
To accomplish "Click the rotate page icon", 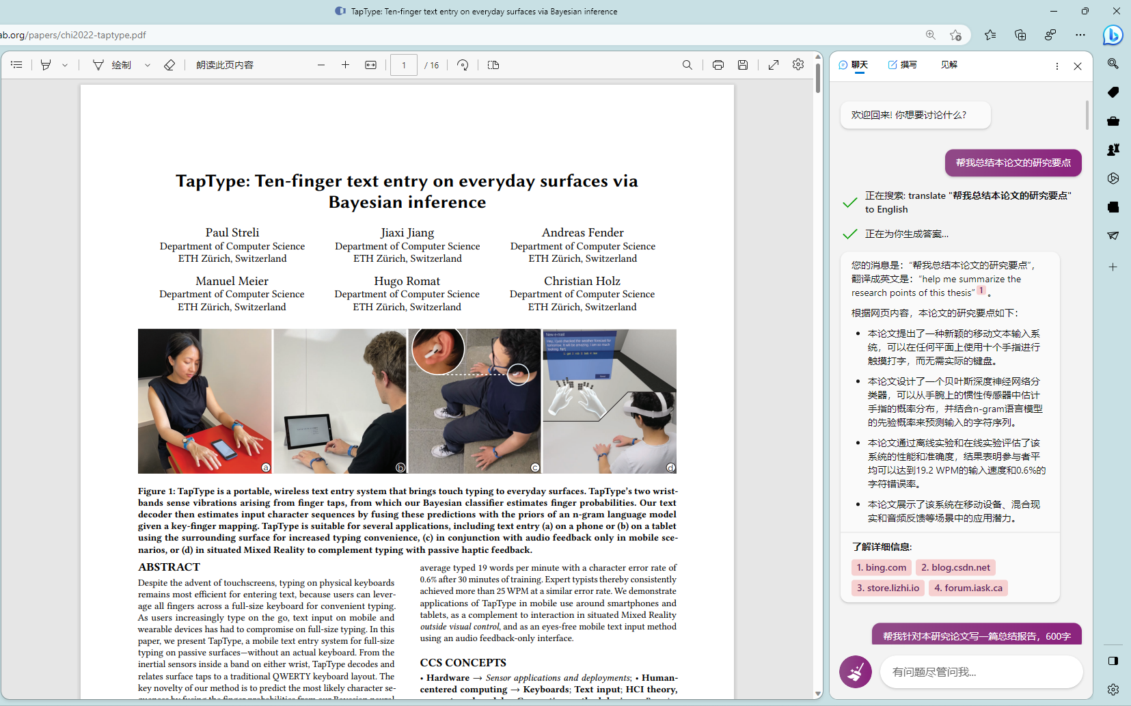I will pyautogui.click(x=463, y=65).
